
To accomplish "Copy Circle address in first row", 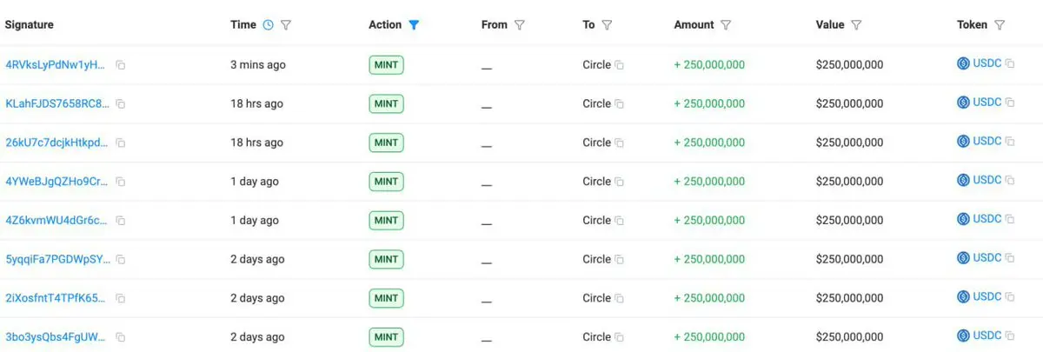I will (620, 65).
